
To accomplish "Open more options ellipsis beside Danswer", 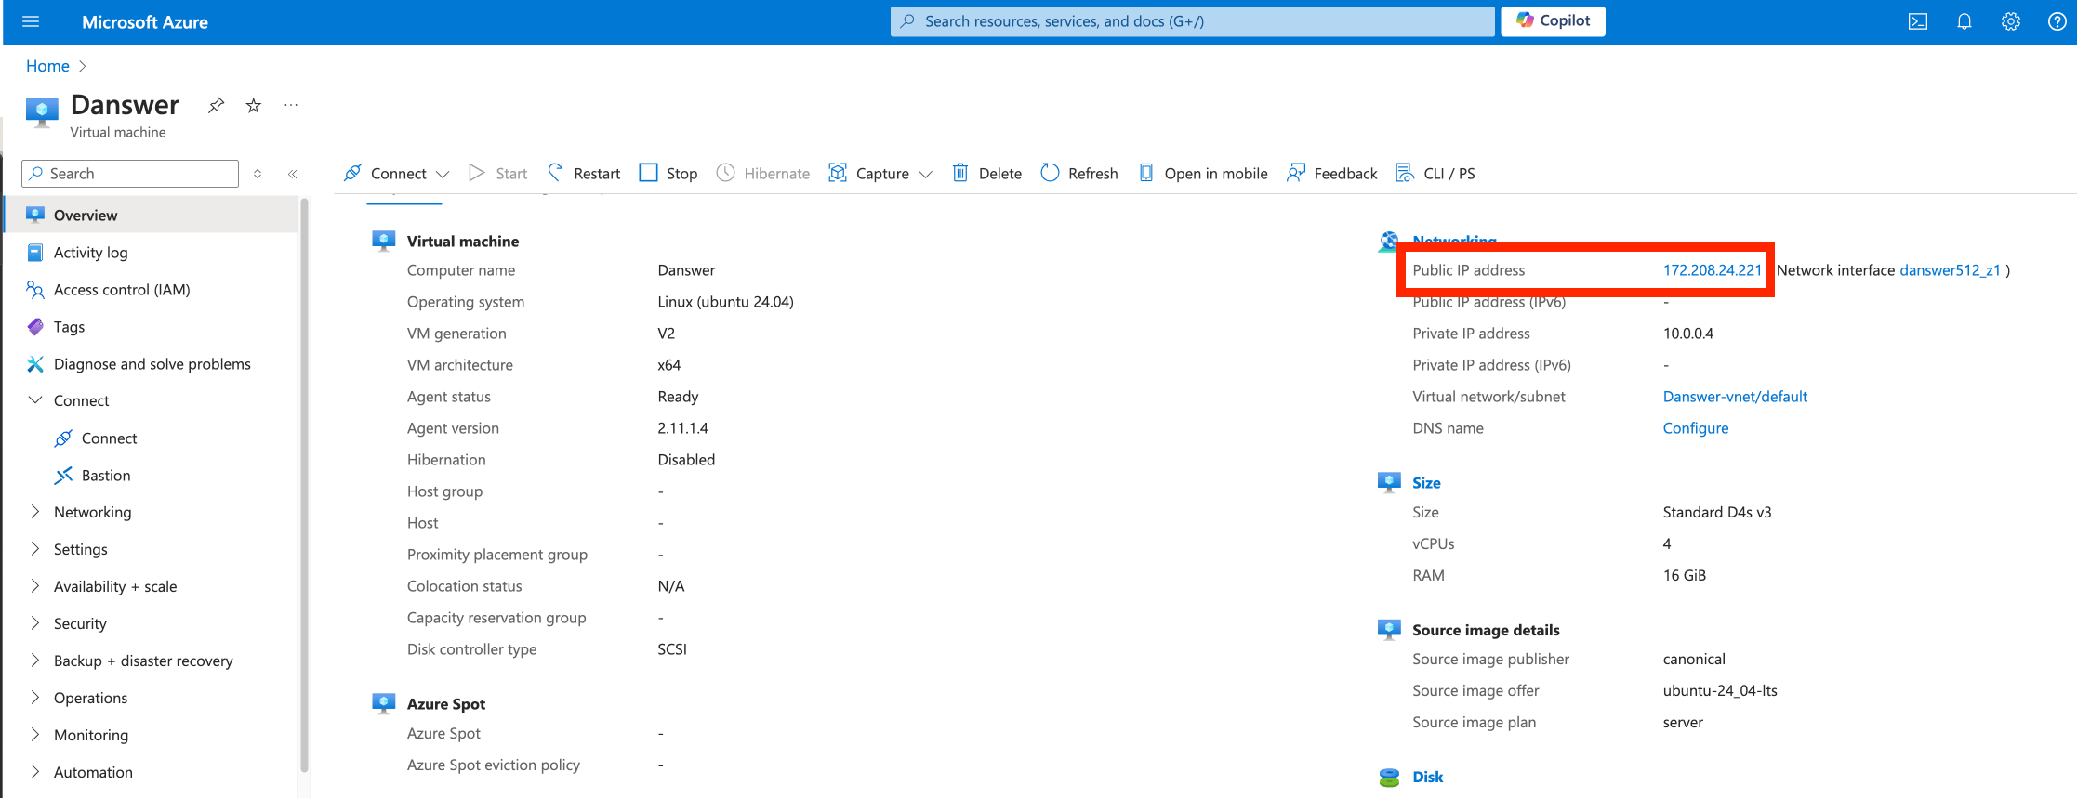I will [x=291, y=105].
